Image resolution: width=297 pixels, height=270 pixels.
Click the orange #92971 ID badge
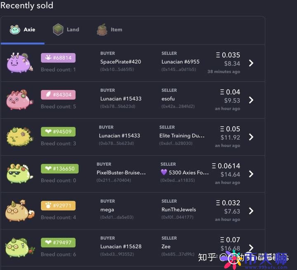coord(58,206)
